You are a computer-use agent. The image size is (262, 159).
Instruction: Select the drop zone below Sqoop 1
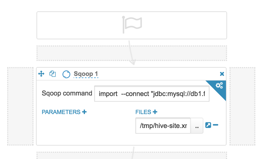tap(132, 156)
